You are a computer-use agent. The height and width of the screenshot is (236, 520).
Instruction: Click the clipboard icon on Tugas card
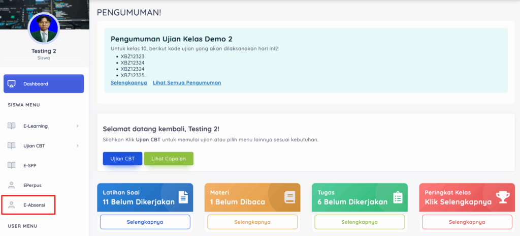[x=398, y=197]
